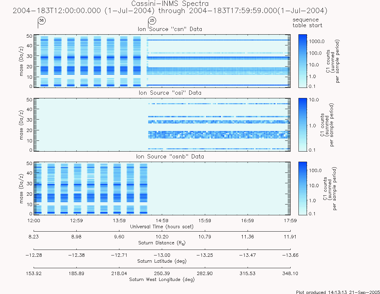Click the Cassini-INMS Spectra heading
This screenshot has height=294, width=380.
[x=170, y=4]
